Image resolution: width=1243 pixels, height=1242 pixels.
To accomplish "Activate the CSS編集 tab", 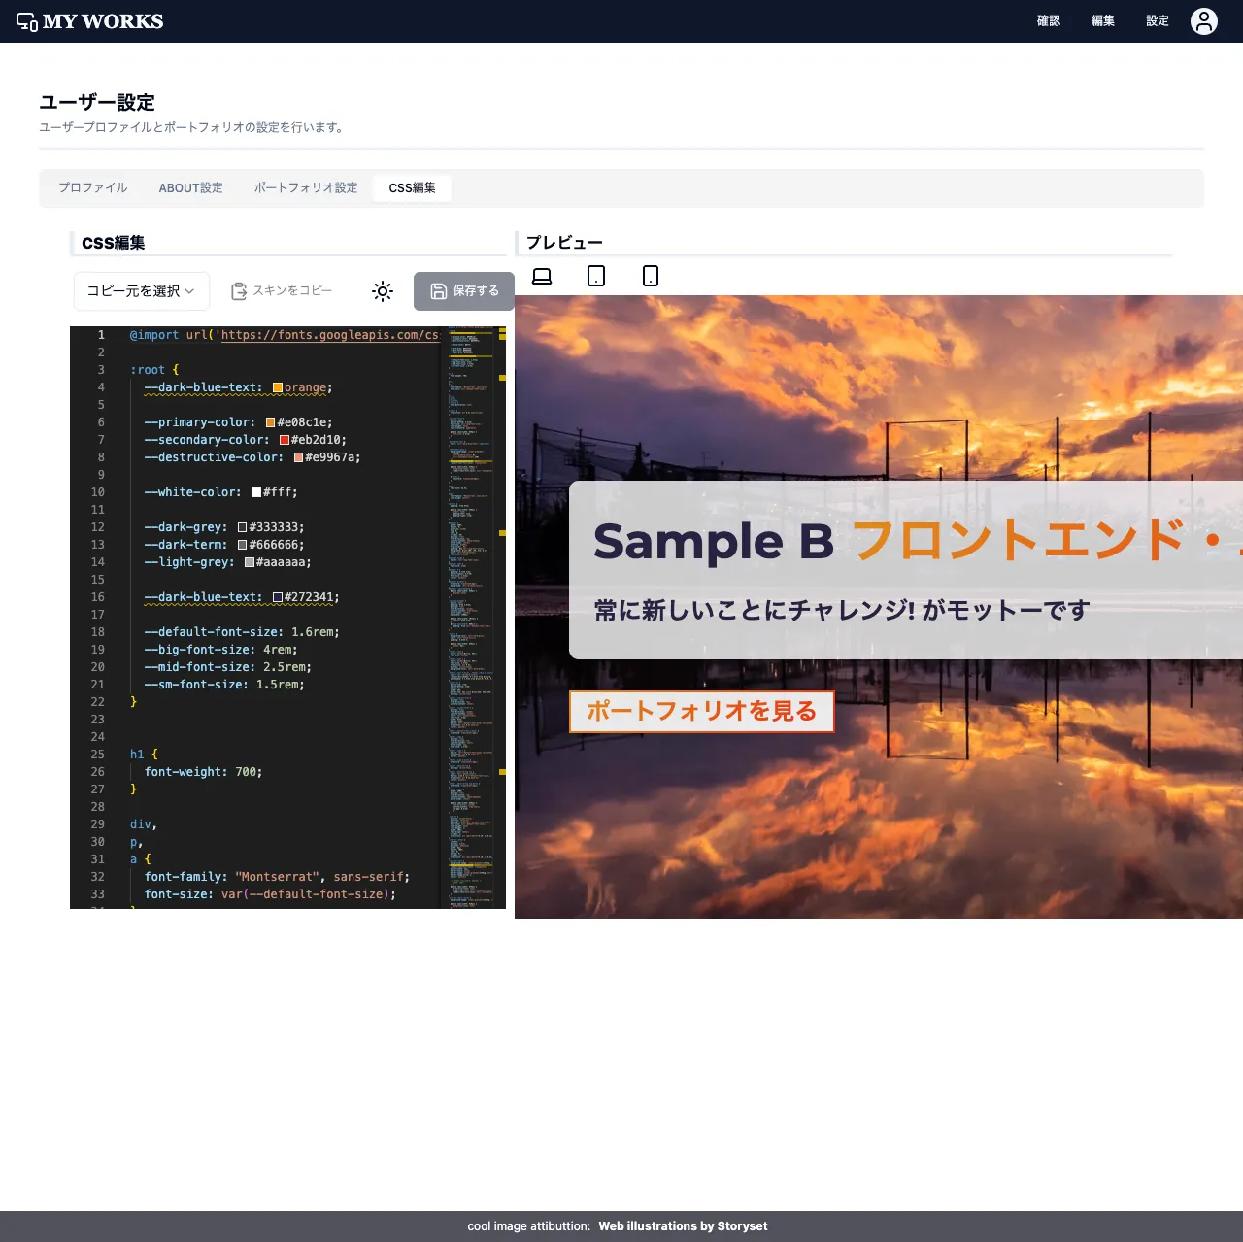I will 412,187.
